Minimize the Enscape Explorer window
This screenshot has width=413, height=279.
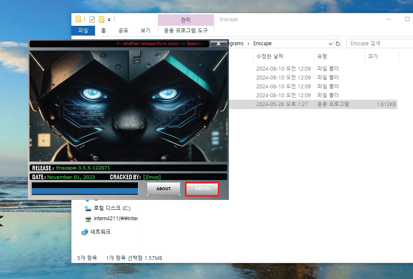tap(389, 19)
